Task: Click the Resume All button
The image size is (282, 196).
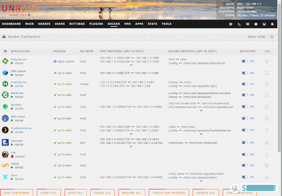Action: coord(131,193)
